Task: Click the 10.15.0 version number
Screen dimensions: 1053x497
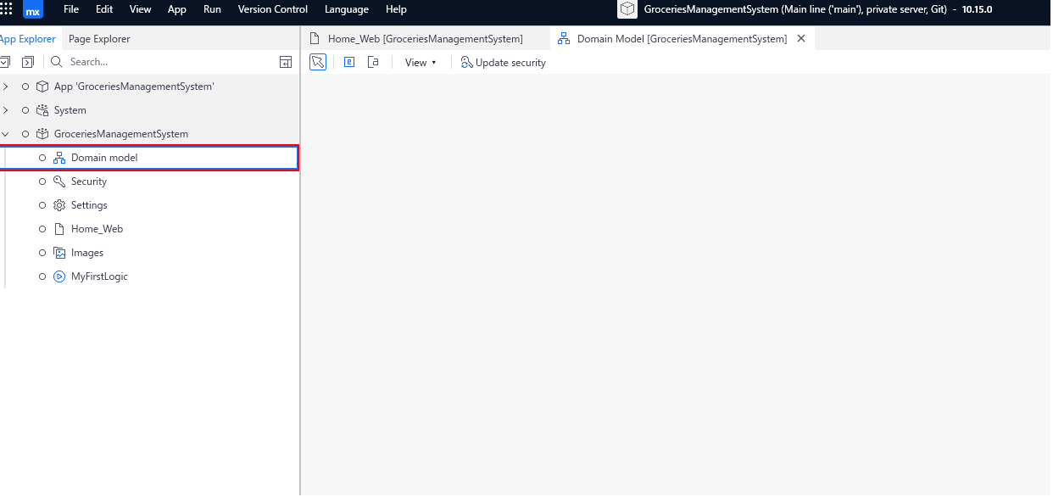Action: [x=977, y=9]
